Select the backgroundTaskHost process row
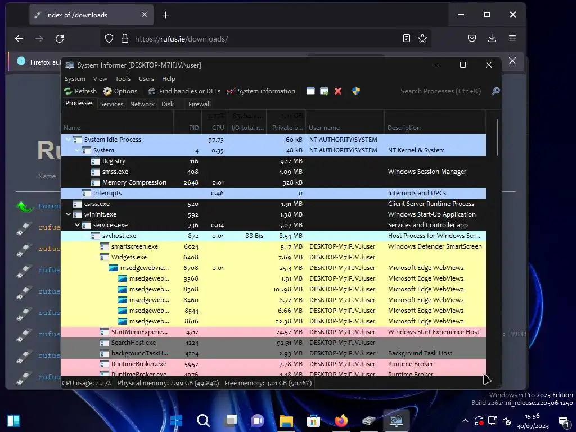 pyautogui.click(x=273, y=353)
